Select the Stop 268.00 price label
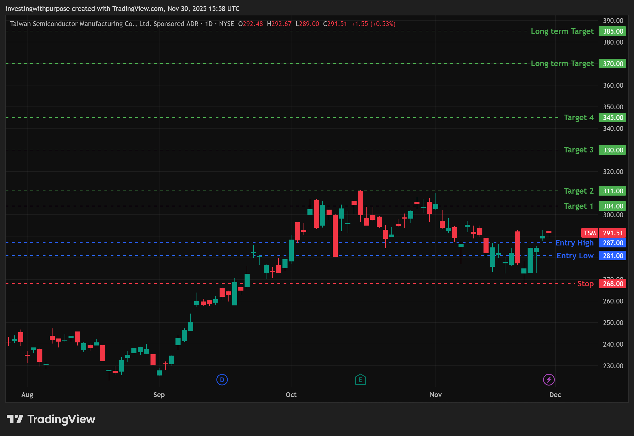 tap(612, 284)
